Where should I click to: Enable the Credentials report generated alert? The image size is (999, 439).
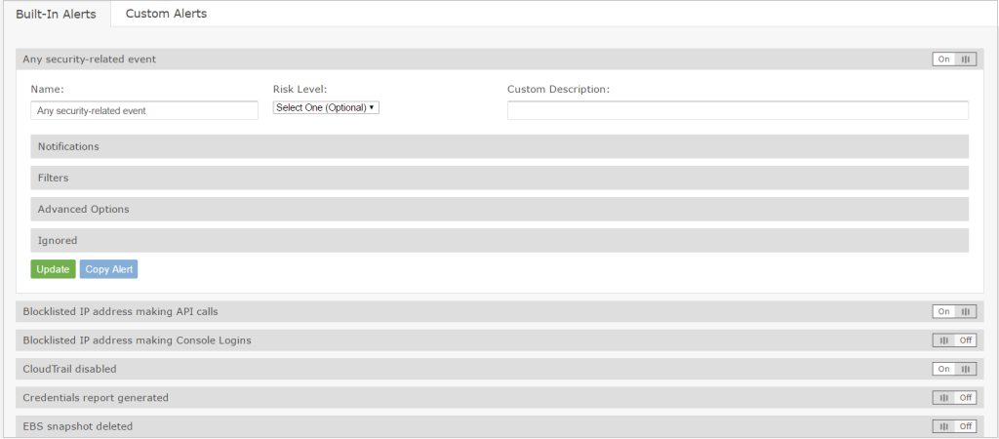pos(953,398)
